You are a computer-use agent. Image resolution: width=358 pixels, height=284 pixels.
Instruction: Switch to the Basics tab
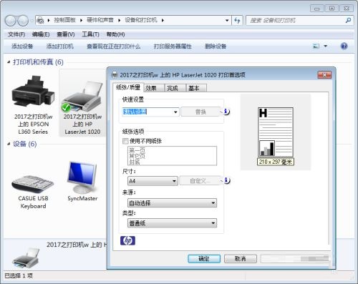pos(196,88)
